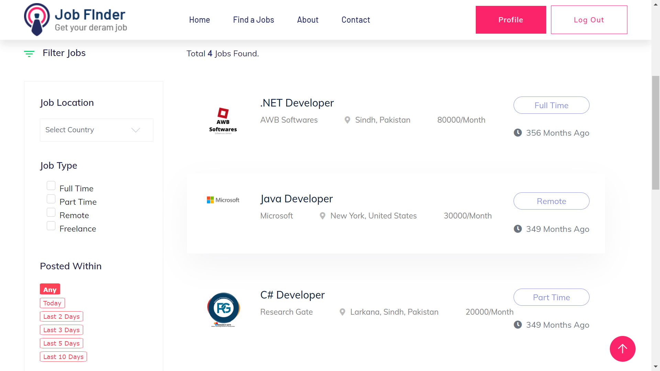
Task: Click the chevron on the country selector
Action: coord(135,130)
